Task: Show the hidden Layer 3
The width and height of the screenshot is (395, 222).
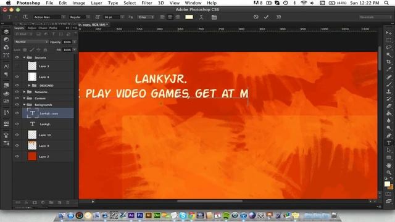Action: click(x=17, y=66)
